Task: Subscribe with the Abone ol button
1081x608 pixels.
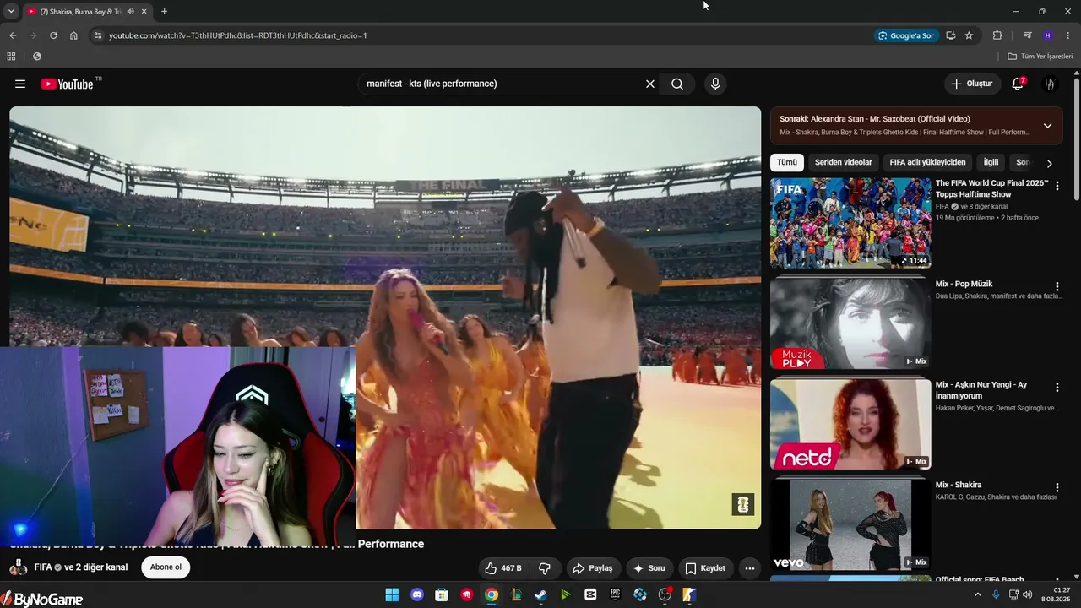Action: pyautogui.click(x=166, y=567)
